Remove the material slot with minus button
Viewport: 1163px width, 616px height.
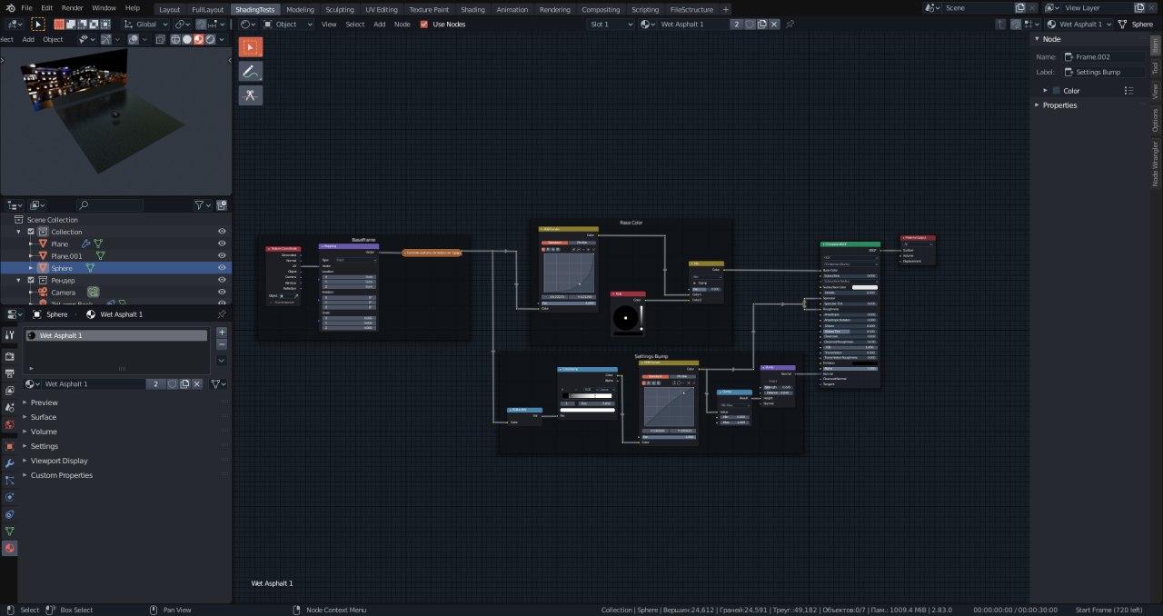[221, 344]
